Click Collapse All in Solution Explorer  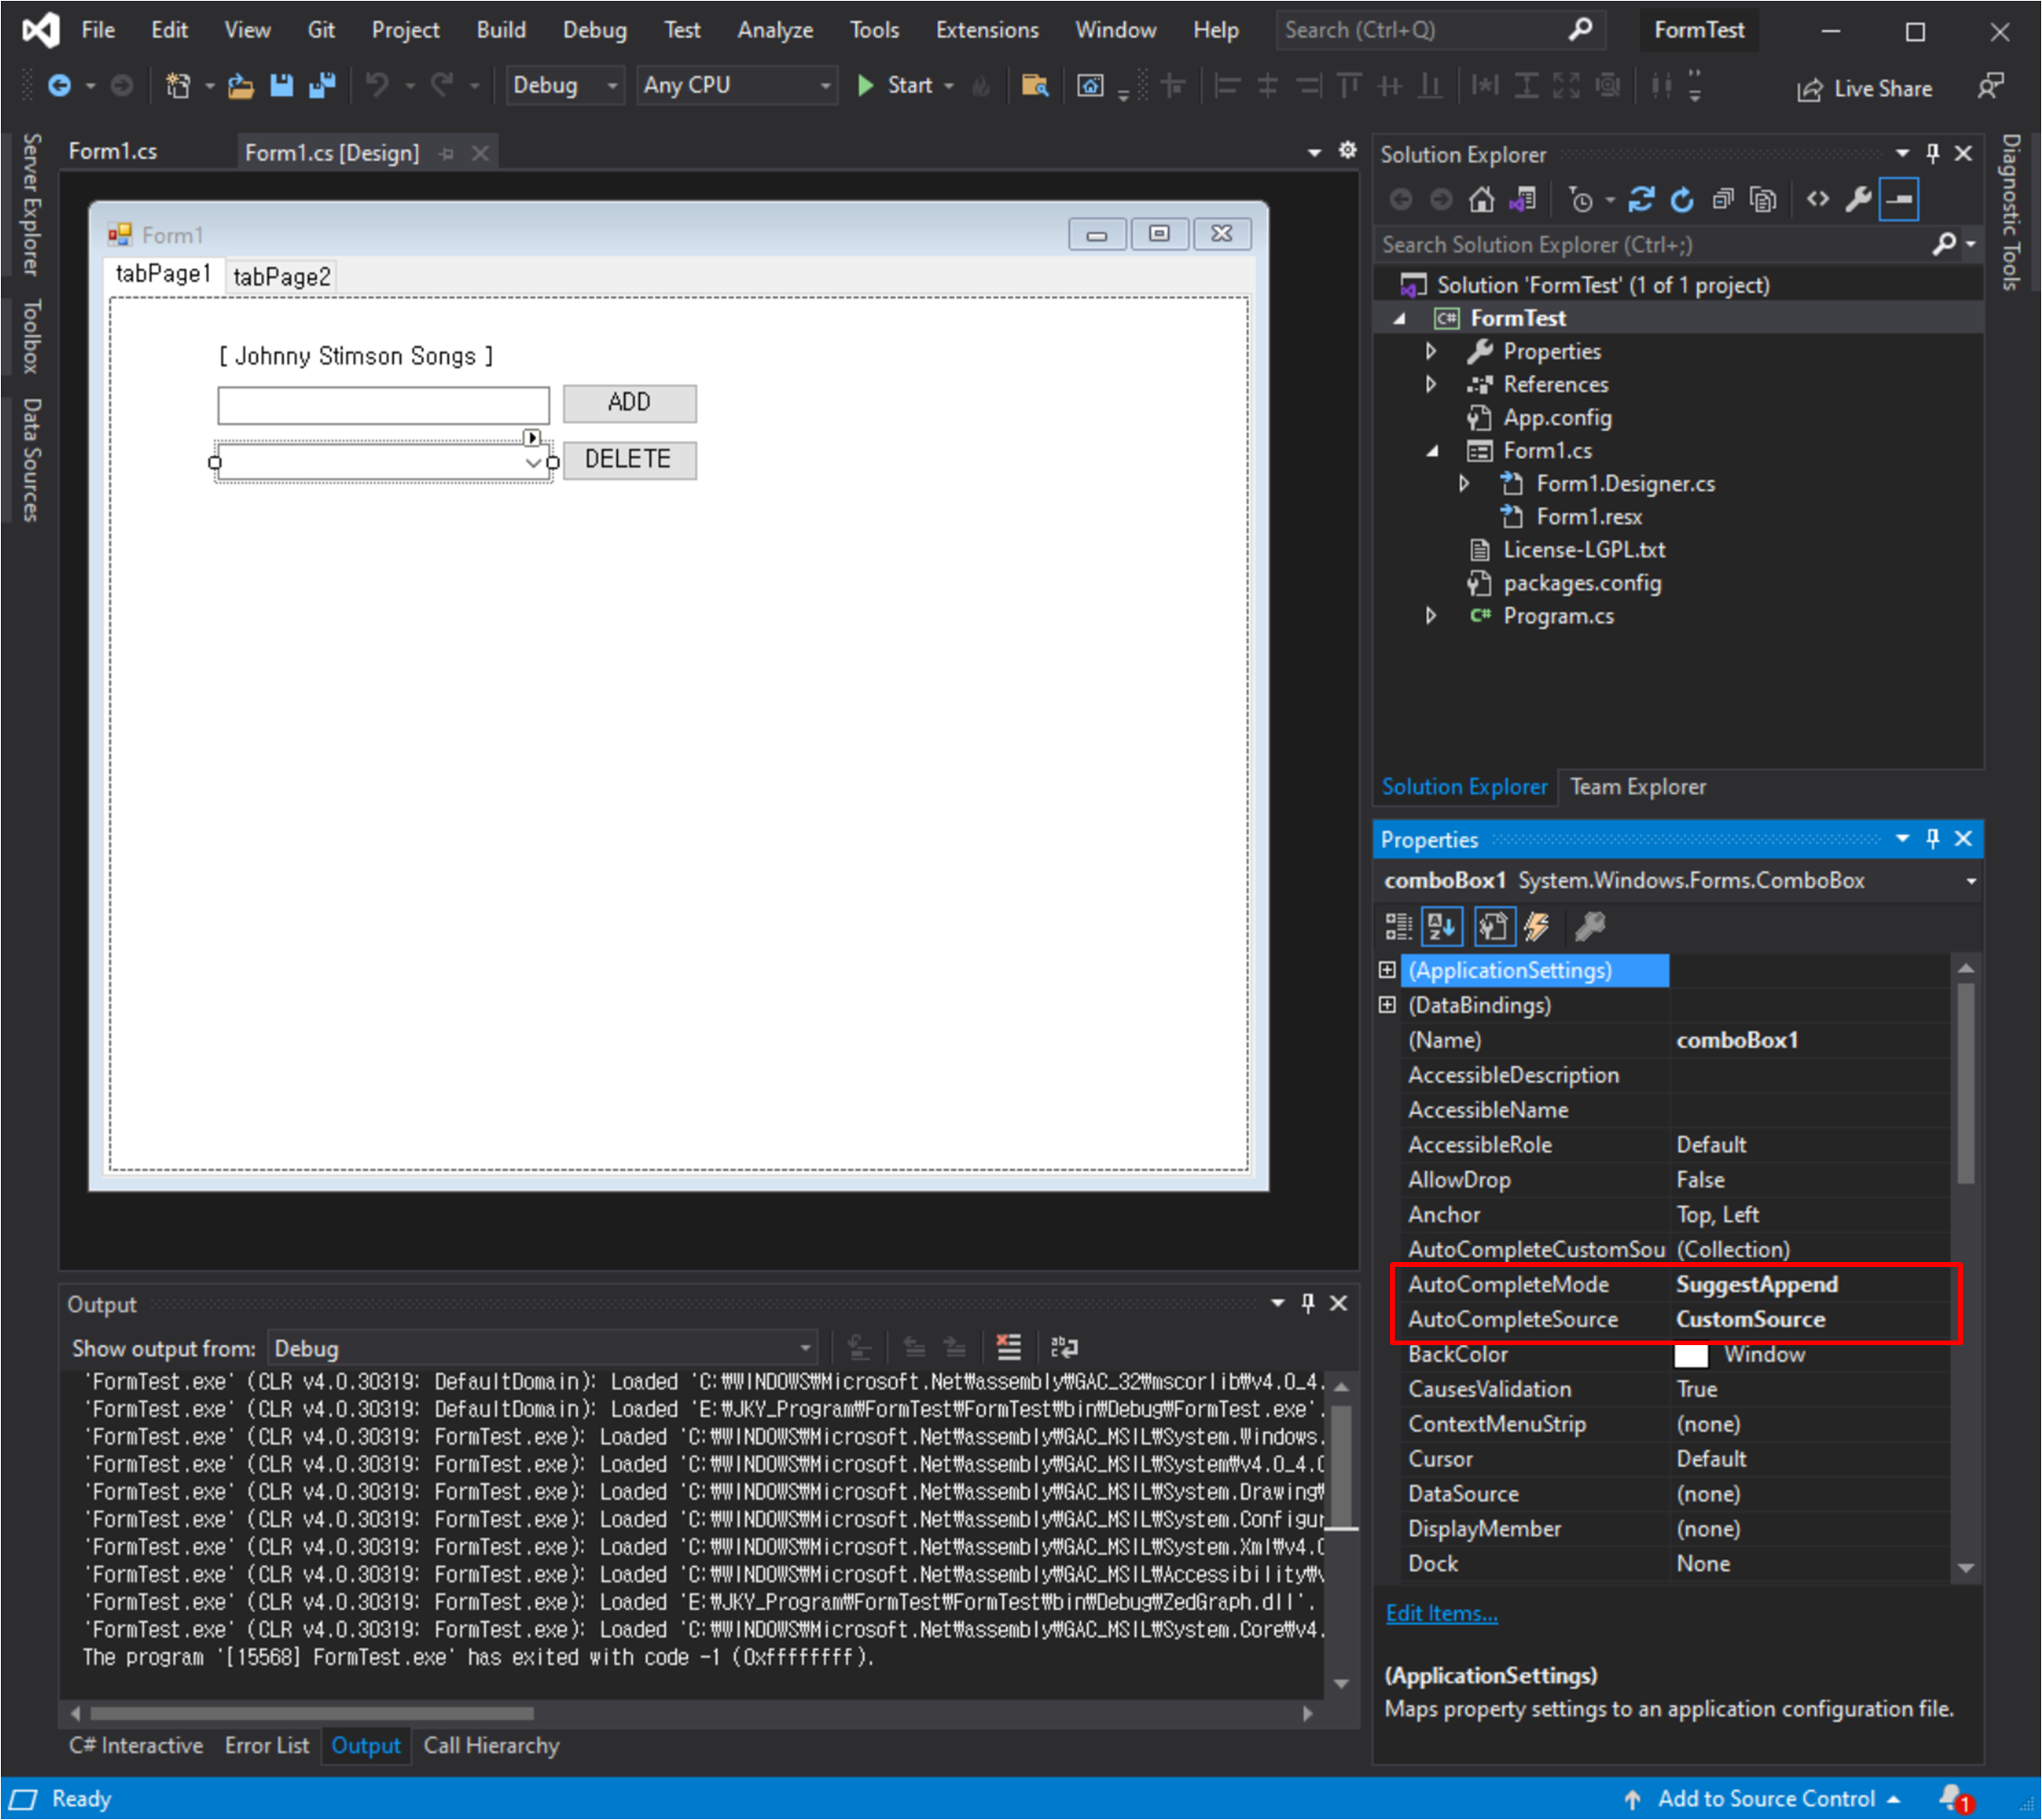pyautogui.click(x=1722, y=200)
